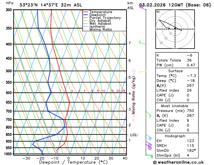Click the pink Mixing Ratio legend entry
214x165 pixels.
[98, 30]
